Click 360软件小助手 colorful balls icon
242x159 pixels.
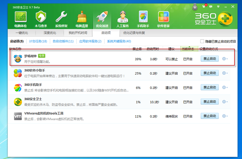tap(18, 73)
